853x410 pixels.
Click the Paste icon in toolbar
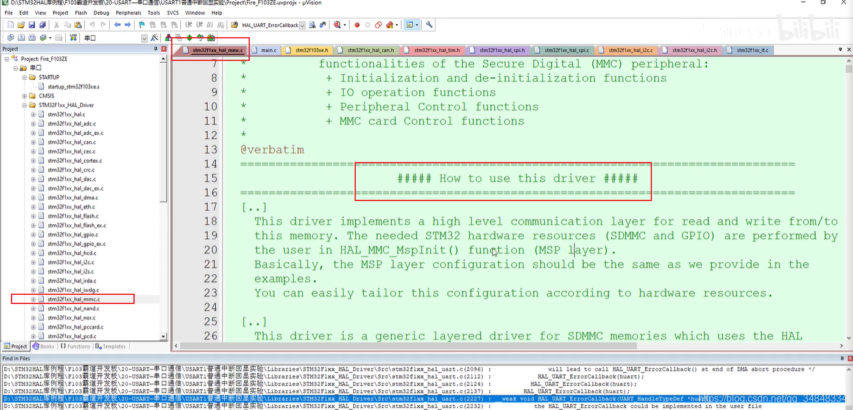tap(78, 25)
